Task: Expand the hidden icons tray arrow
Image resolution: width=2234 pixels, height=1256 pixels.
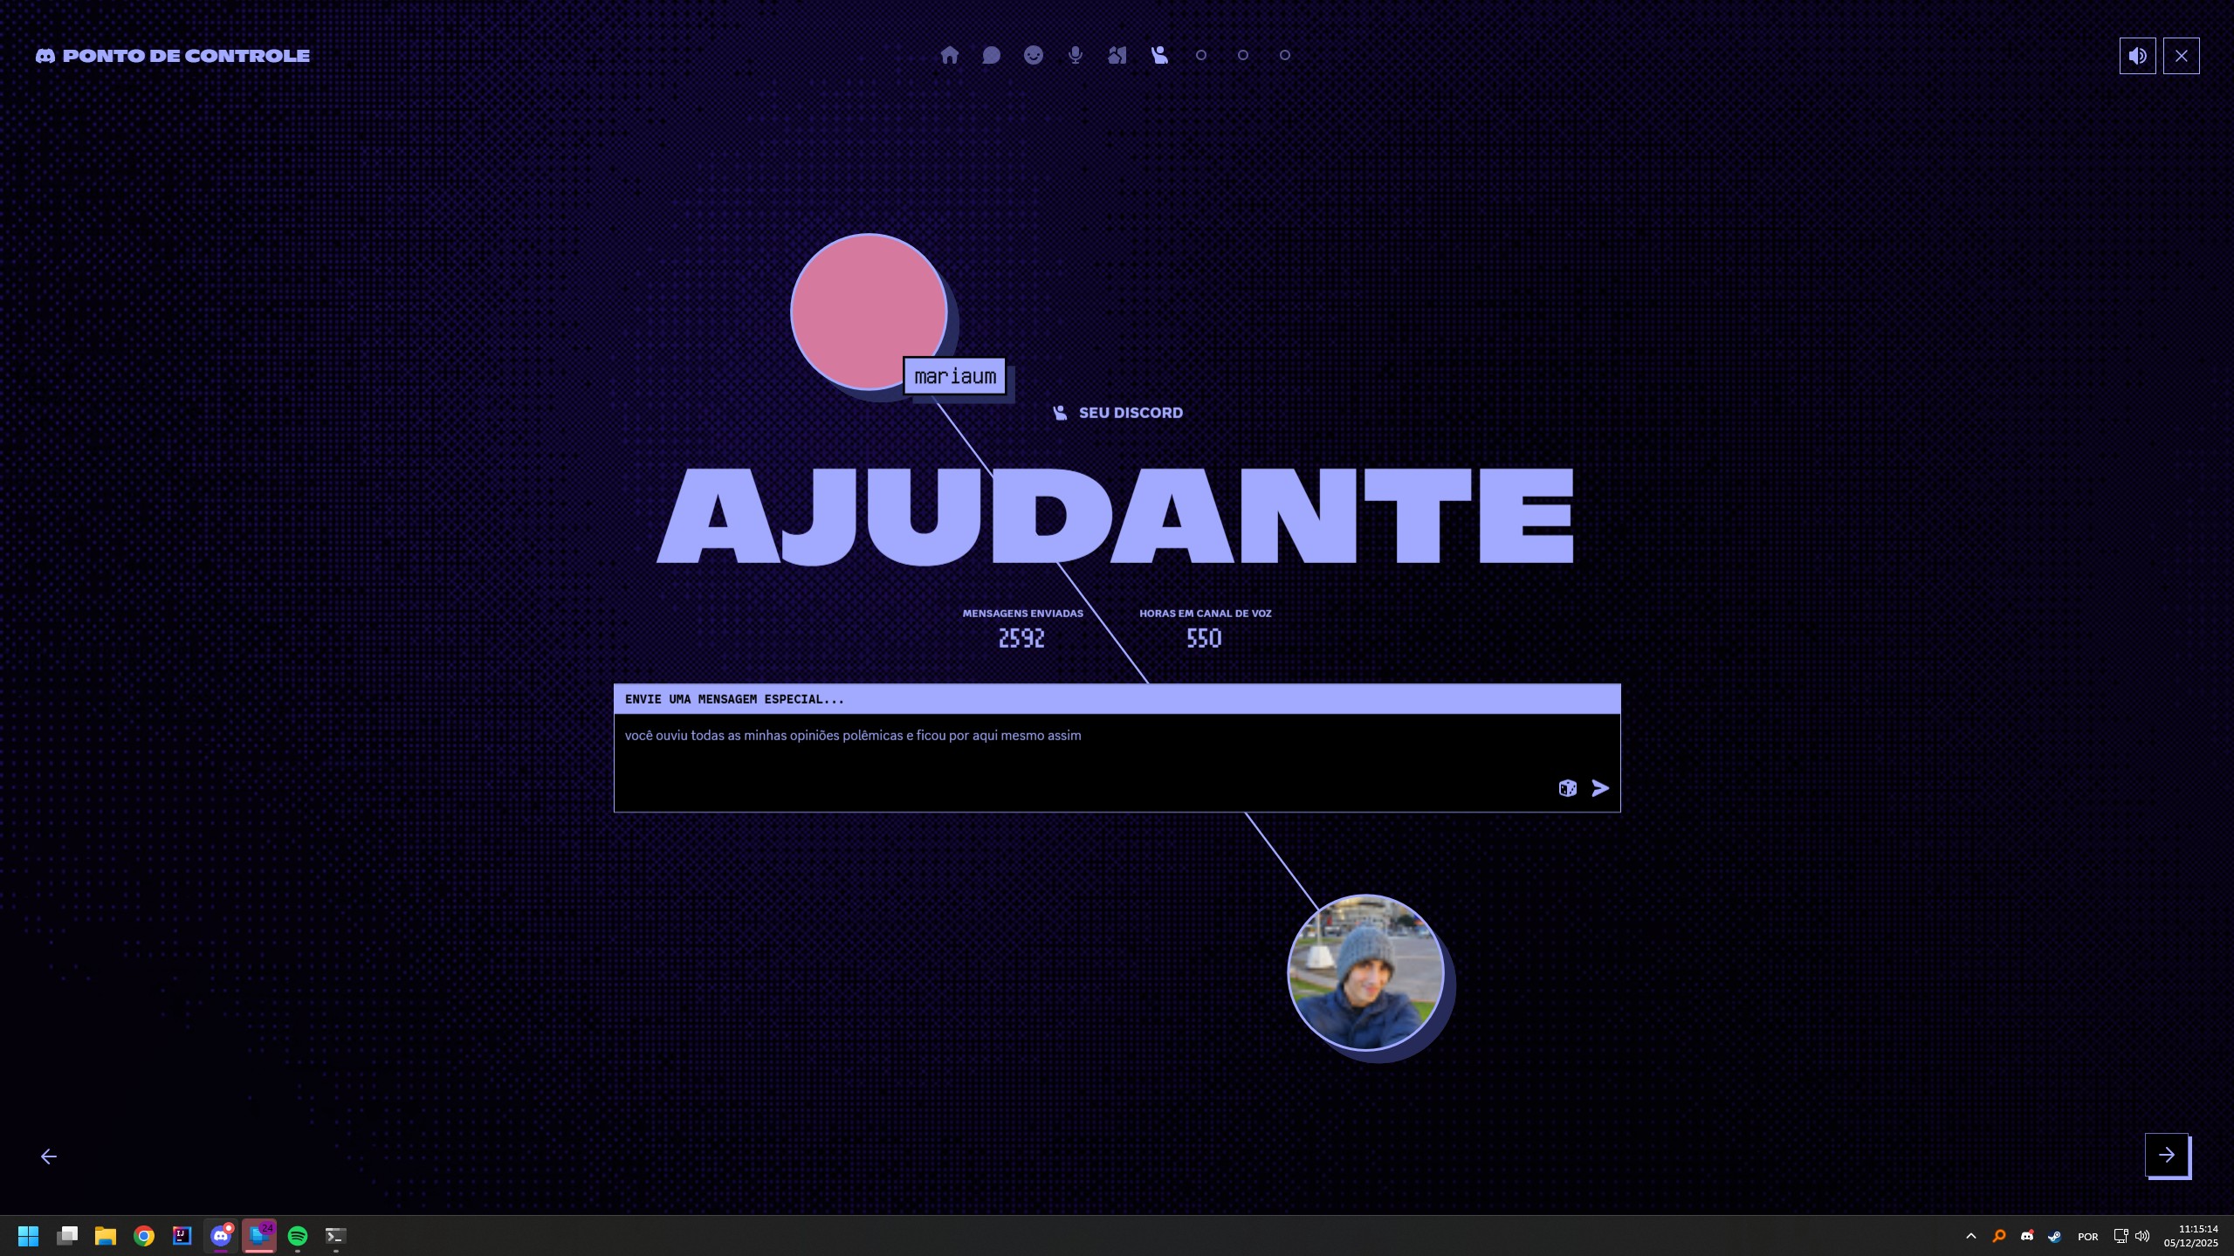Action: point(1969,1235)
